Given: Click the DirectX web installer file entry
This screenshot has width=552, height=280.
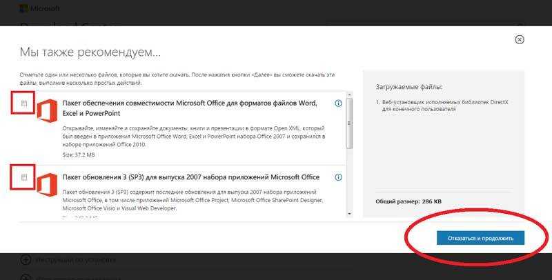Looking at the screenshot, I should tap(442, 106).
